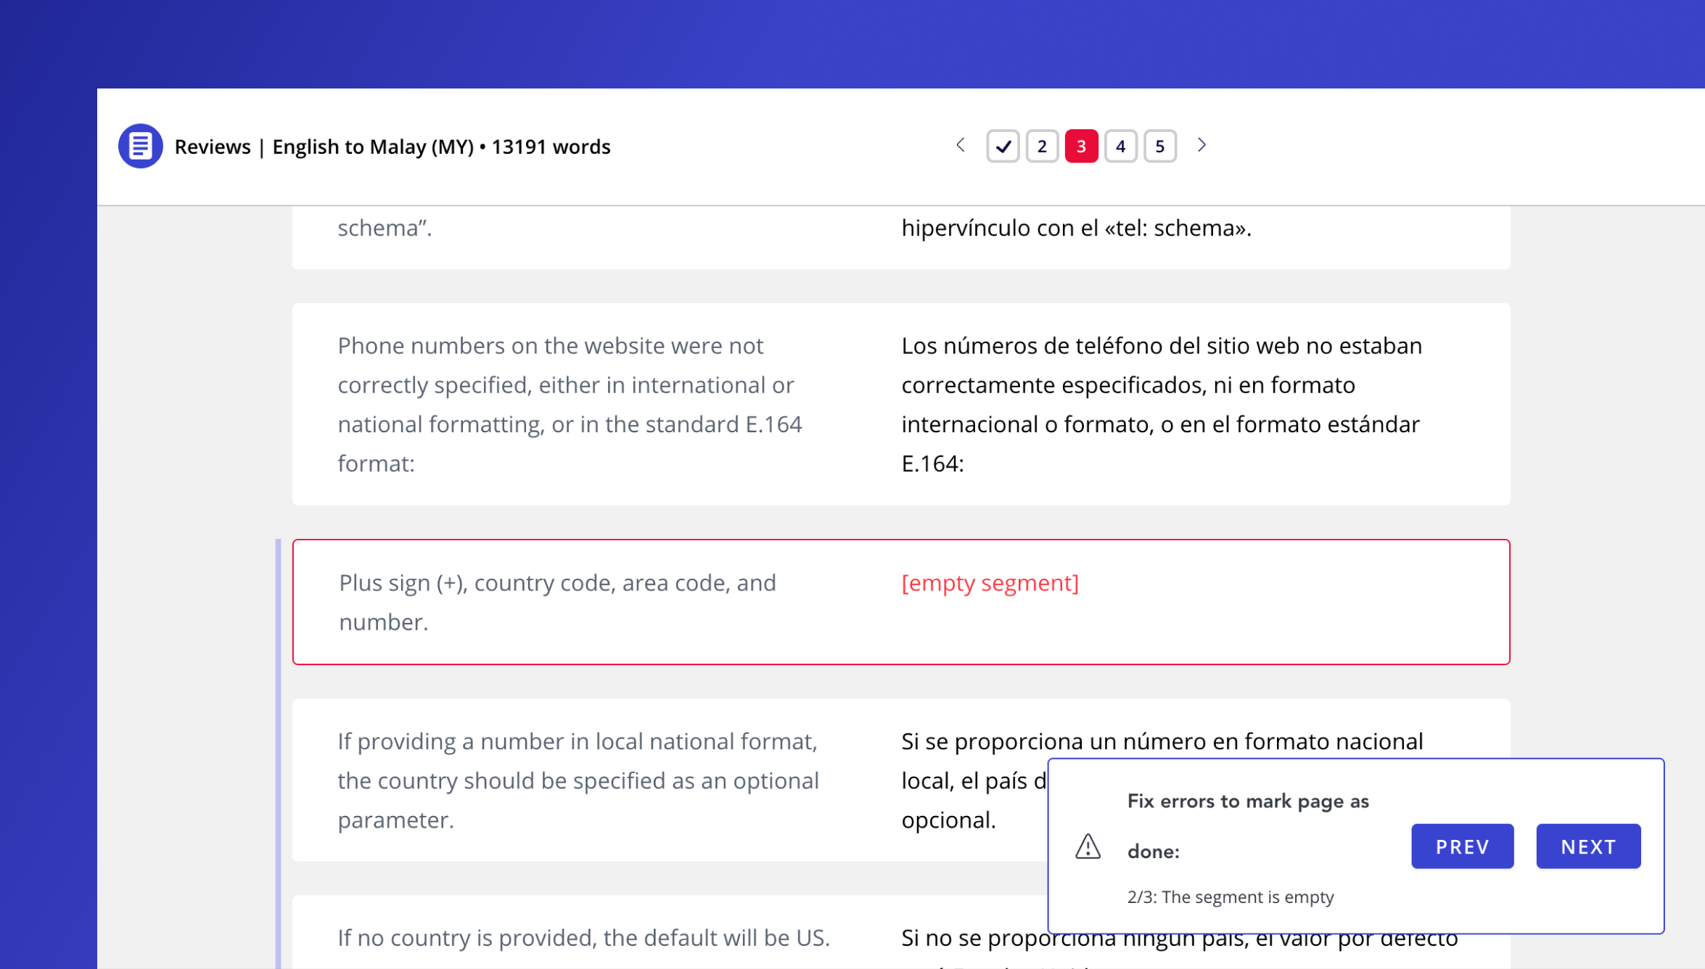Jump to page 4
1705x969 pixels.
click(x=1120, y=147)
